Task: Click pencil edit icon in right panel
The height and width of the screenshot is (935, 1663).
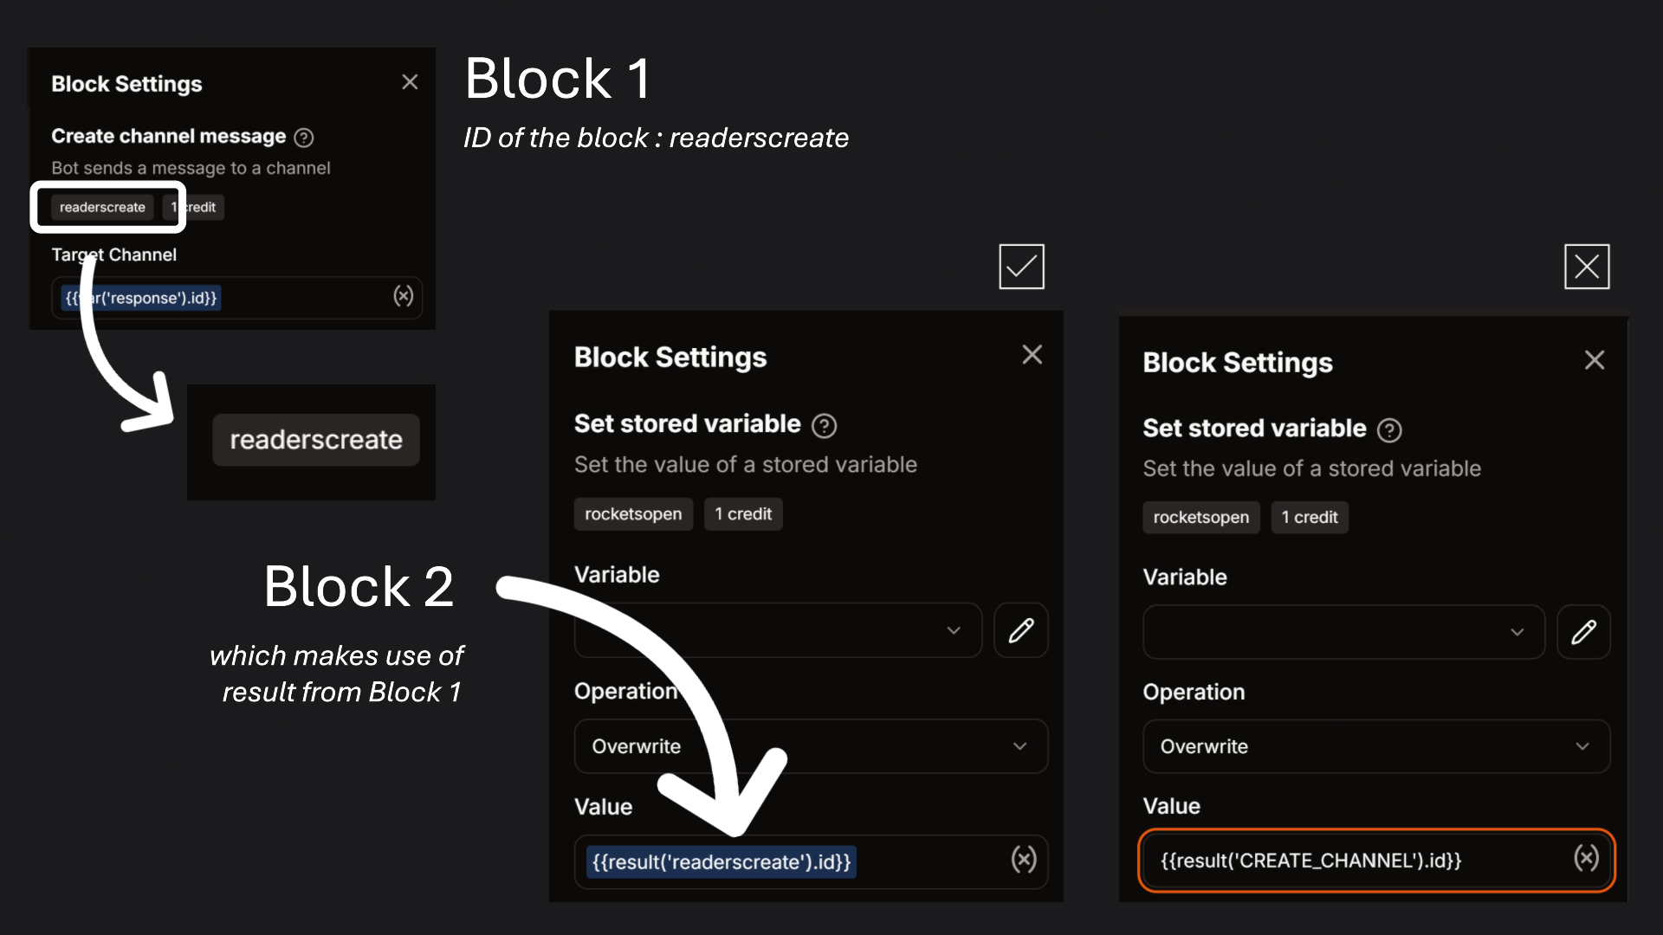Action: [1583, 632]
